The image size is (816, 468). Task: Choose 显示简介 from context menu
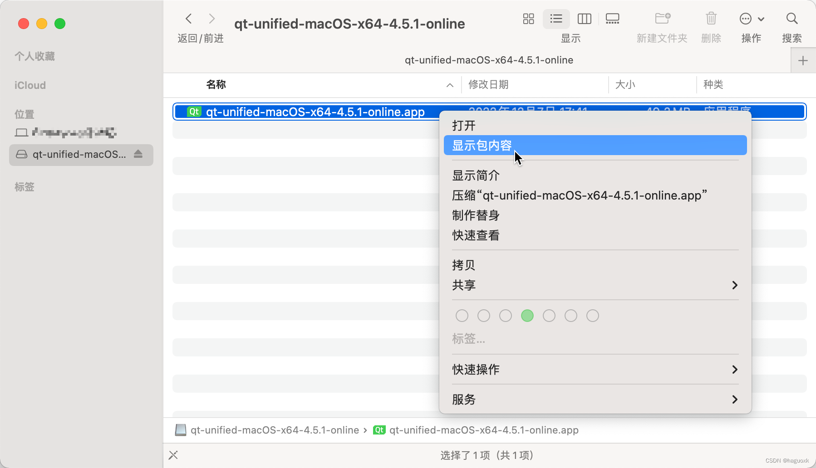point(595,175)
